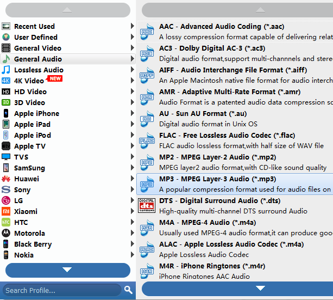
Task: Click the Motorola logo icon
Action: tap(6, 233)
